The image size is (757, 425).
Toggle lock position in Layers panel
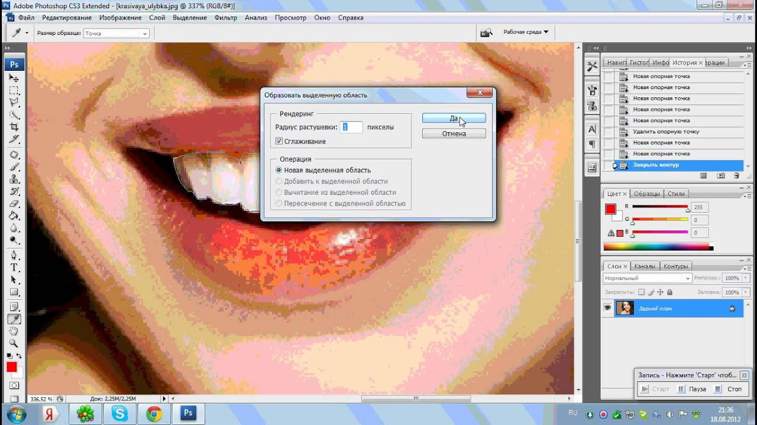click(x=660, y=292)
